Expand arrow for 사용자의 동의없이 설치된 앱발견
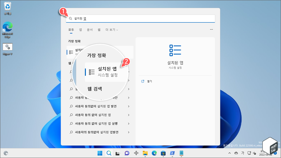 coord(129,132)
